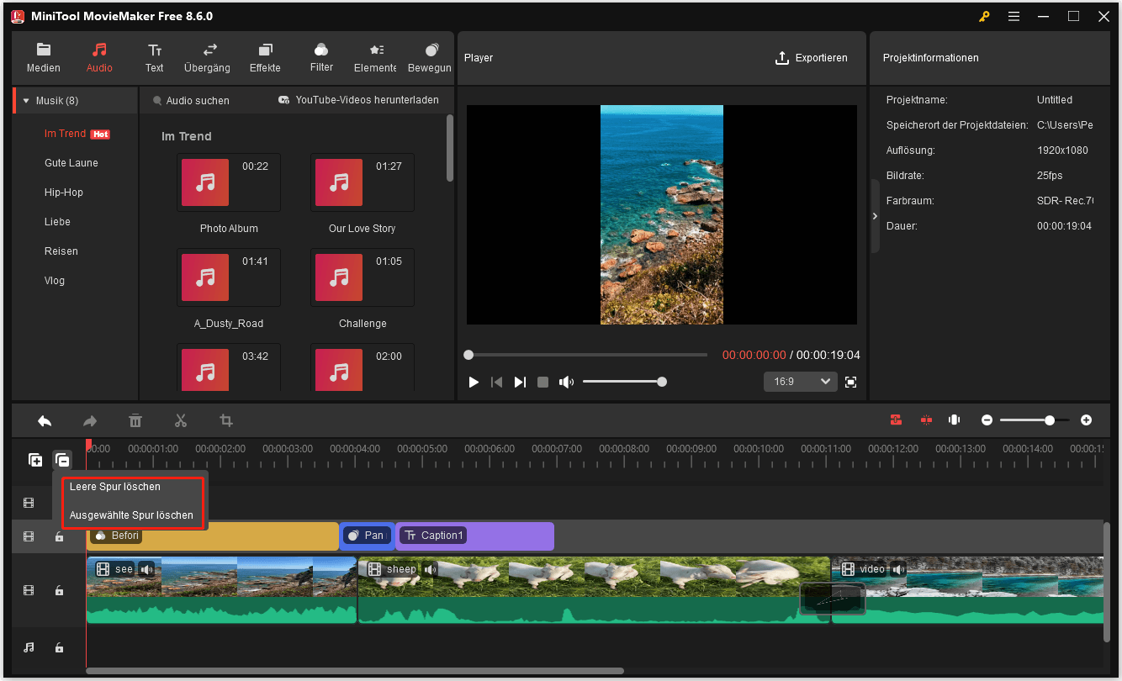The image size is (1122, 681).
Task: Select the Bewegung panel
Action: click(x=429, y=56)
